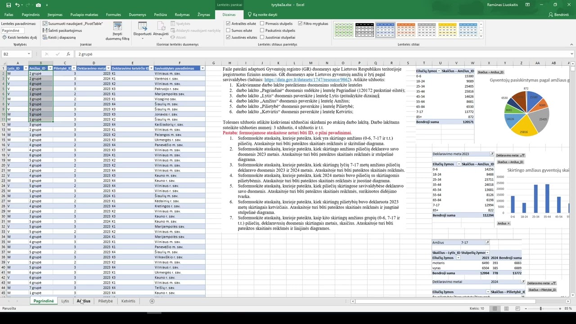
Task: Switch to Įterpimas ribbon tab
Action: pos(55,15)
